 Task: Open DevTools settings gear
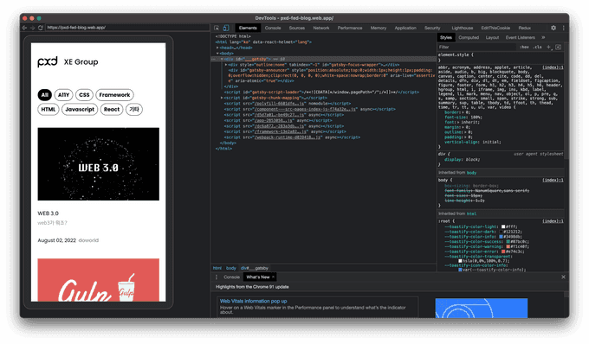[553, 29]
